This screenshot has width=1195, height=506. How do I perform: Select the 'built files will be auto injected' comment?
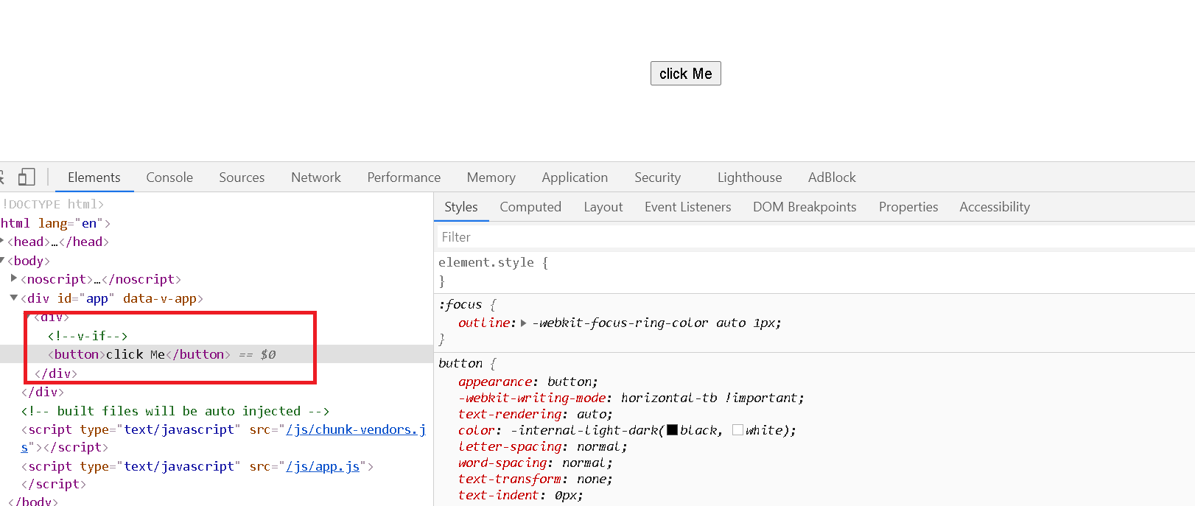click(x=175, y=411)
